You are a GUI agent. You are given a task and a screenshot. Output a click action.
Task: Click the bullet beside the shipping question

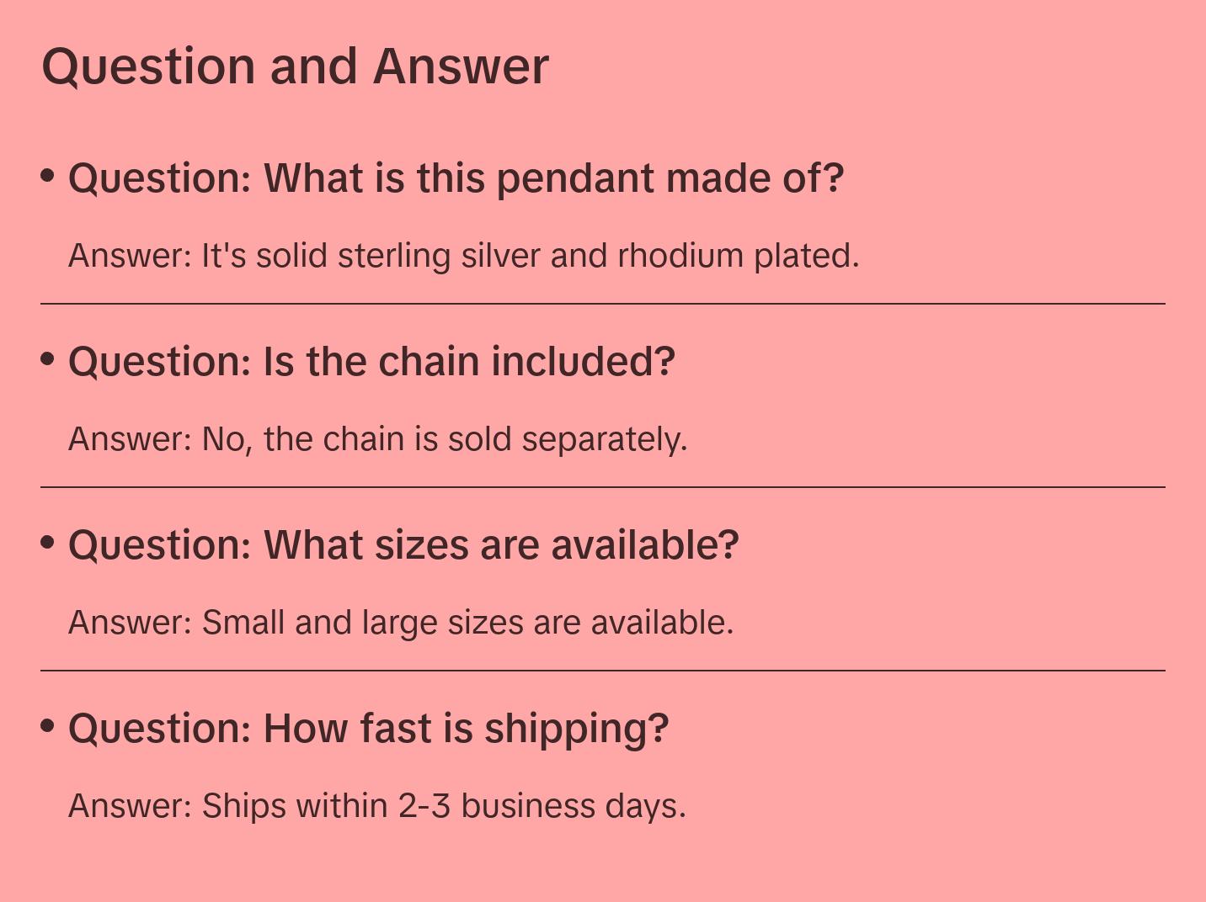[x=48, y=725]
